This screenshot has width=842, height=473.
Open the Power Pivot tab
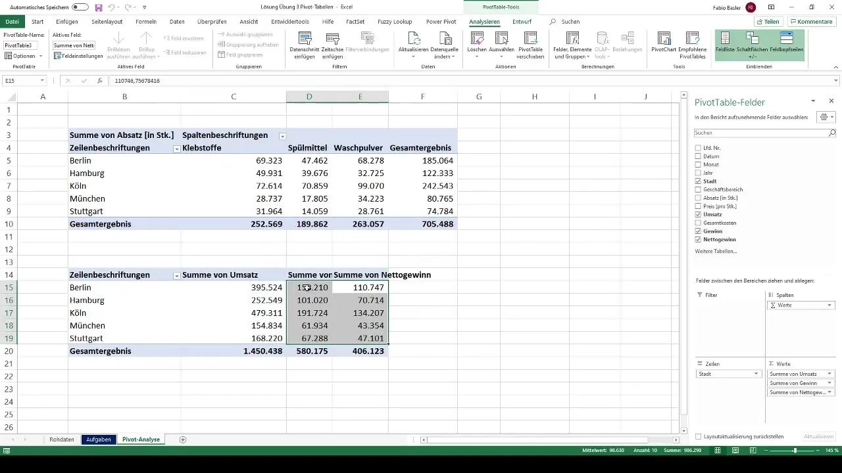click(441, 22)
